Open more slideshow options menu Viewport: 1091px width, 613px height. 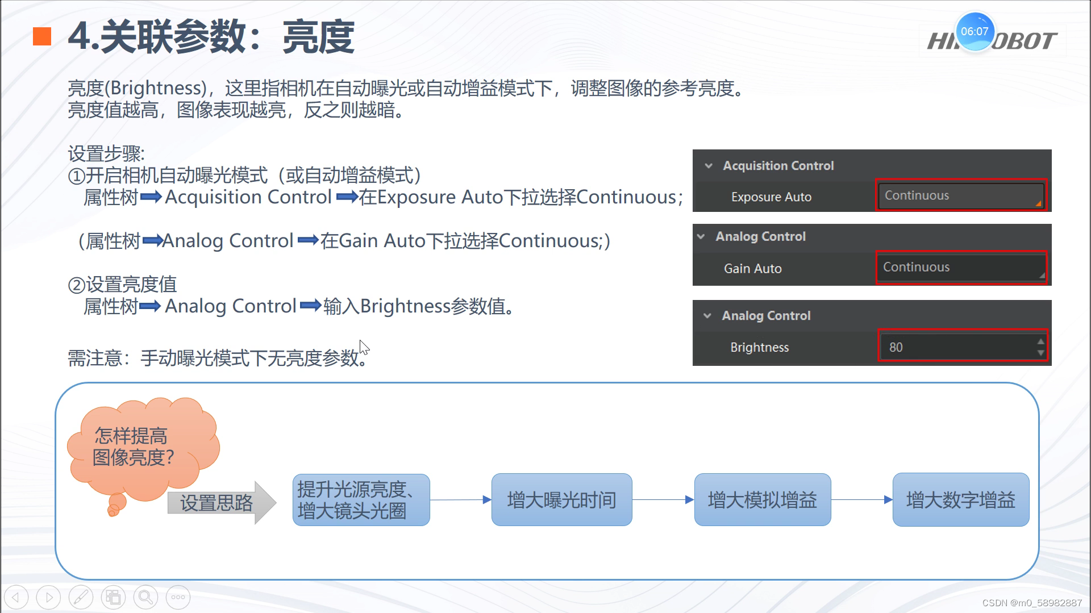(178, 597)
